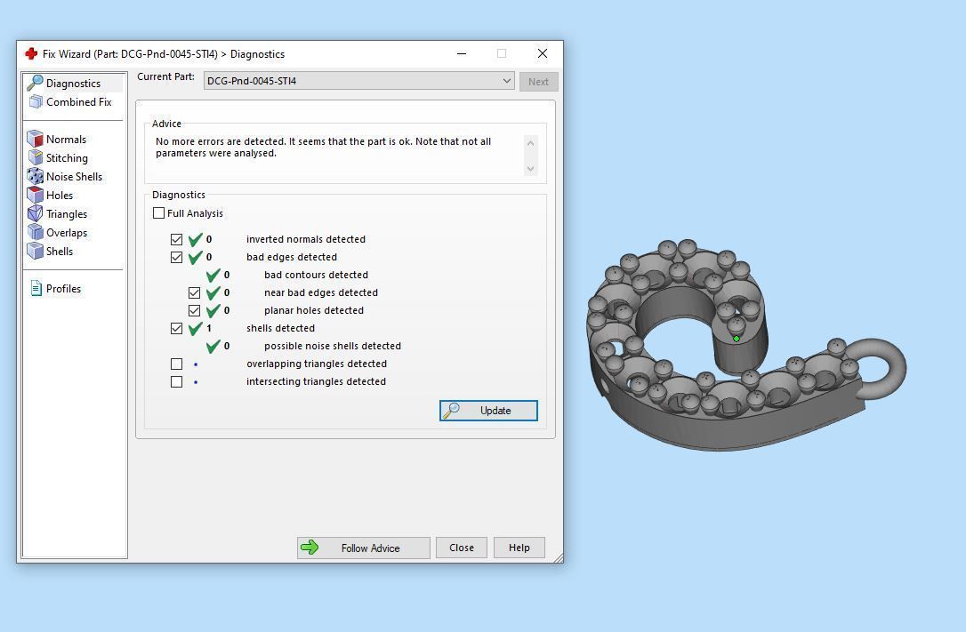This screenshot has height=632, width=966.
Task: Toggle planar holes detected checkbox
Action: (x=195, y=311)
